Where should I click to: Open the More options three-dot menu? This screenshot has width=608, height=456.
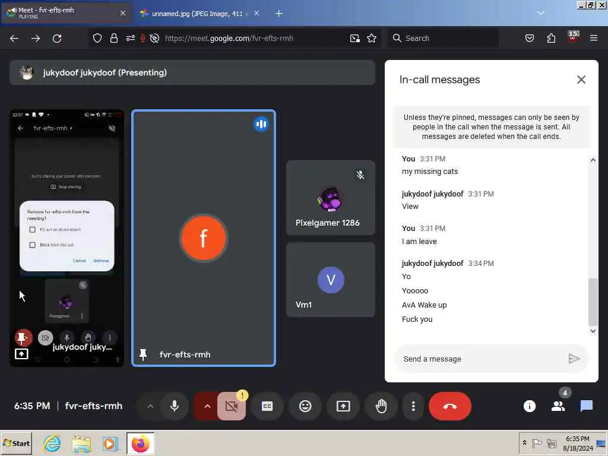[413, 406]
